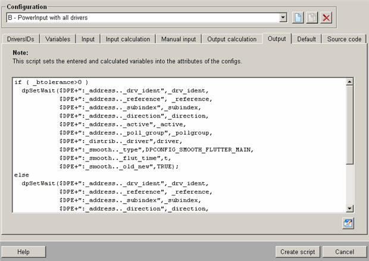Show the Output calculation tab
Screen dimensions: 369x261
click(x=232, y=39)
